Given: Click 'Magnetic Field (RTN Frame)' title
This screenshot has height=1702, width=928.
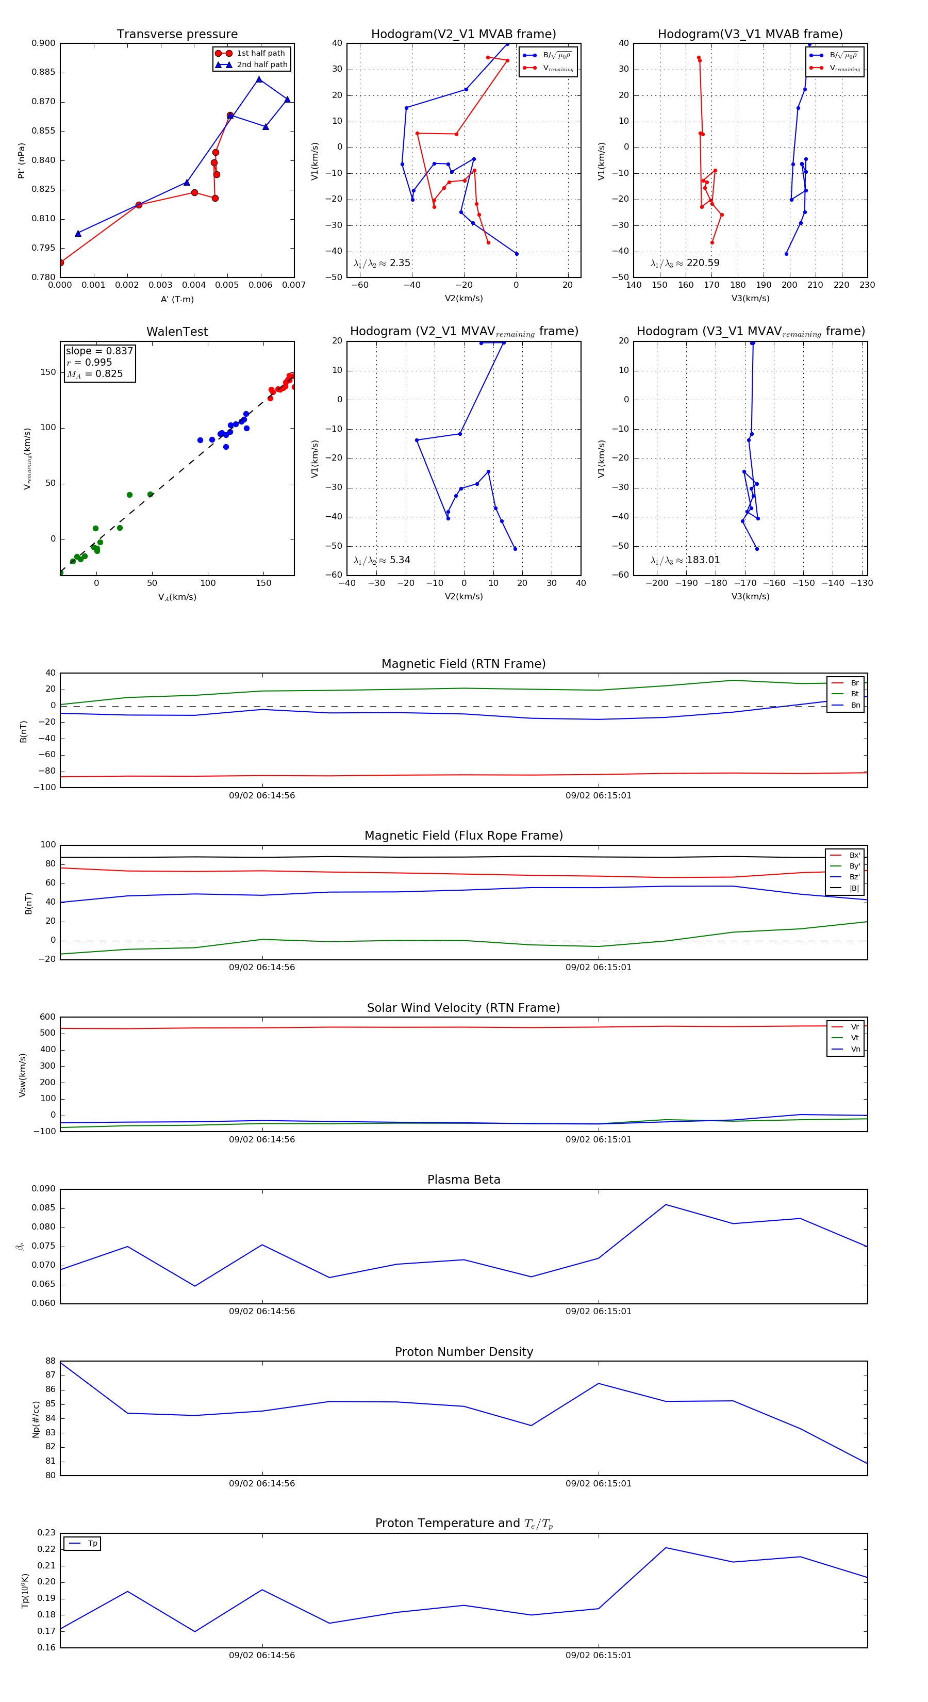Looking at the screenshot, I should tap(463, 664).
